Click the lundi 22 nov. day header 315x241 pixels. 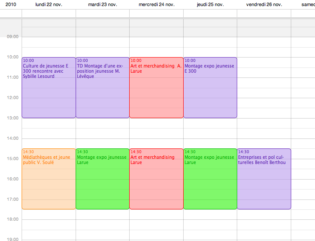tap(48, 4)
